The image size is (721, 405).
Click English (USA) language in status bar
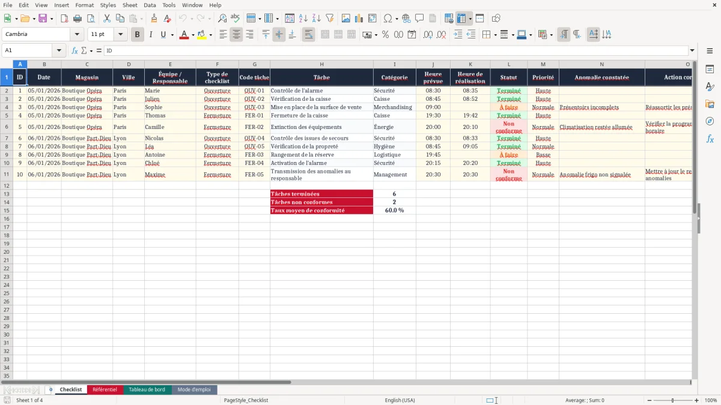[x=400, y=400]
